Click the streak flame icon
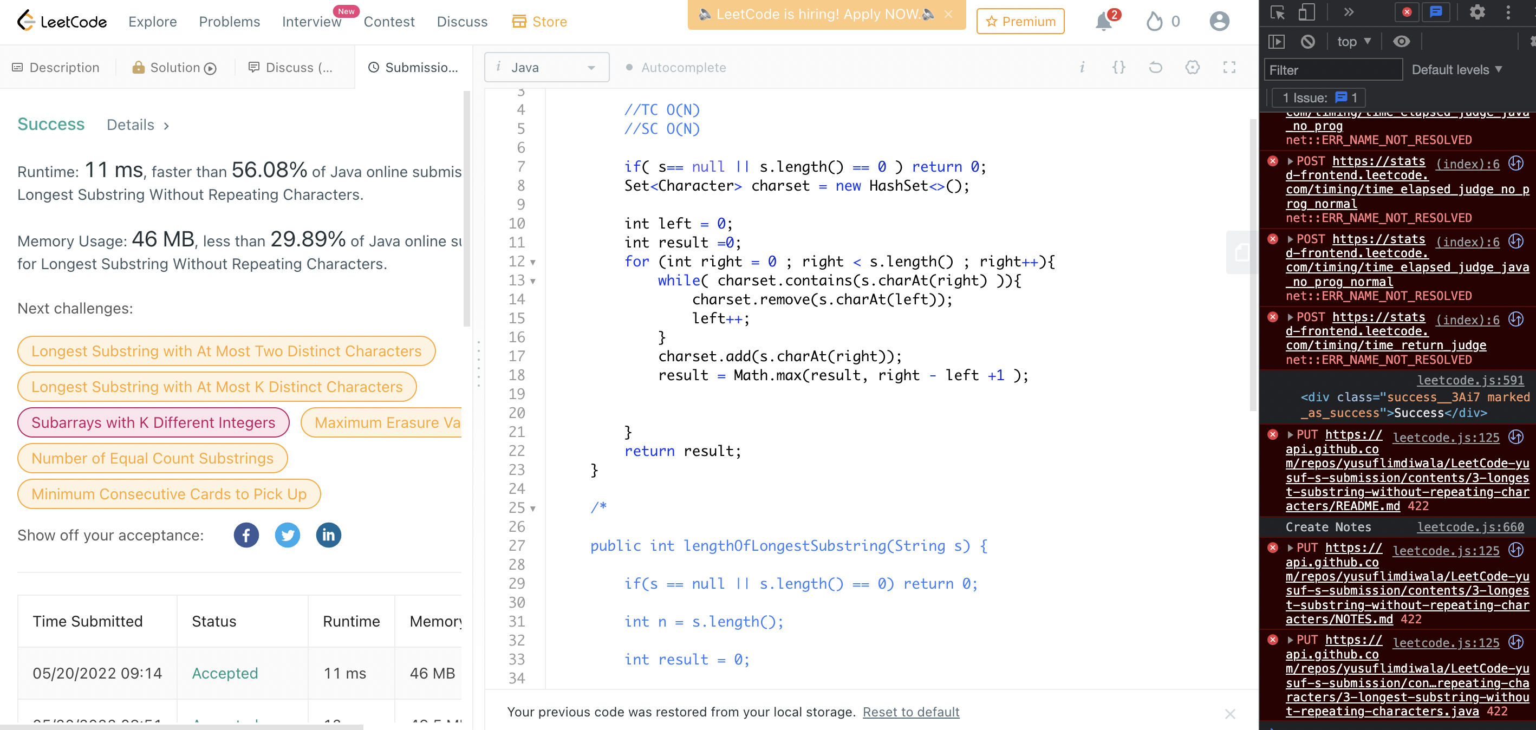1536x730 pixels. pyautogui.click(x=1154, y=22)
